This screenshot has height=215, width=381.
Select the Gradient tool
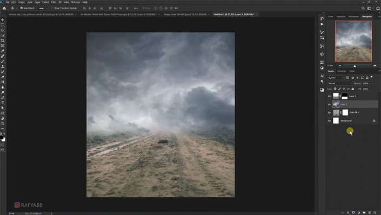(3, 82)
